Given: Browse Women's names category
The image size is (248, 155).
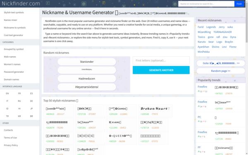Looking at the screenshot, I should 12,64.
